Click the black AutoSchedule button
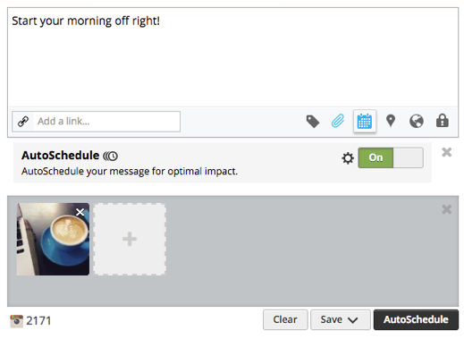The height and width of the screenshot is (339, 464). click(416, 319)
